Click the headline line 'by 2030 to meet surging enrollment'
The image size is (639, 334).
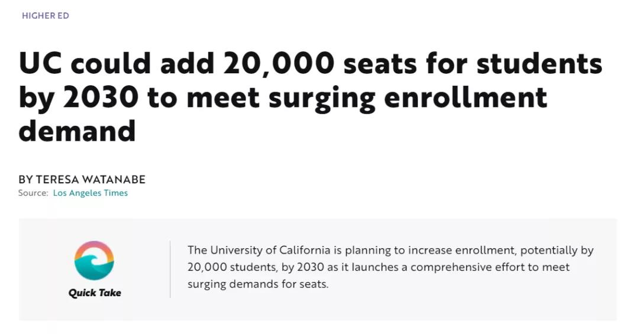pyautogui.click(x=283, y=99)
